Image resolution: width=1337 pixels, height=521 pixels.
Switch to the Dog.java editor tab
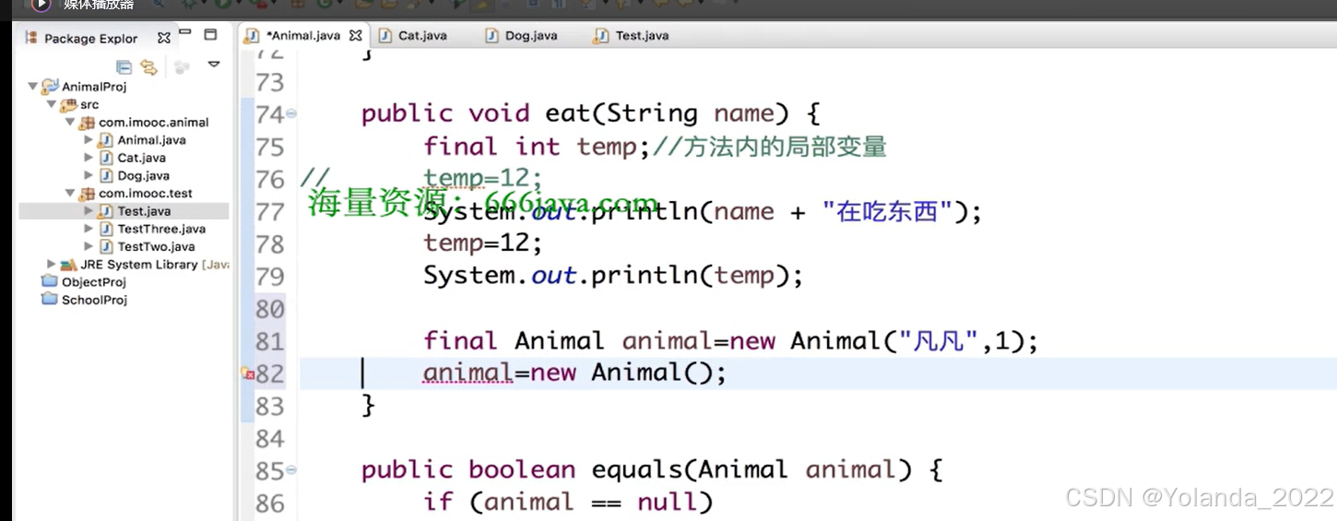[x=530, y=36]
